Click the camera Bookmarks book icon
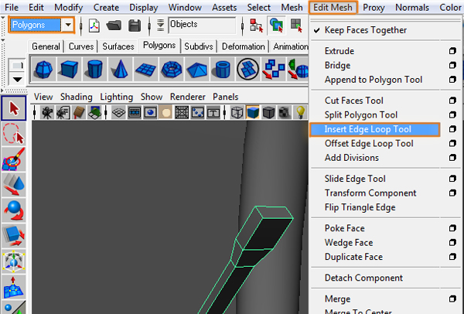This screenshot has width=464, height=314. [x=79, y=113]
